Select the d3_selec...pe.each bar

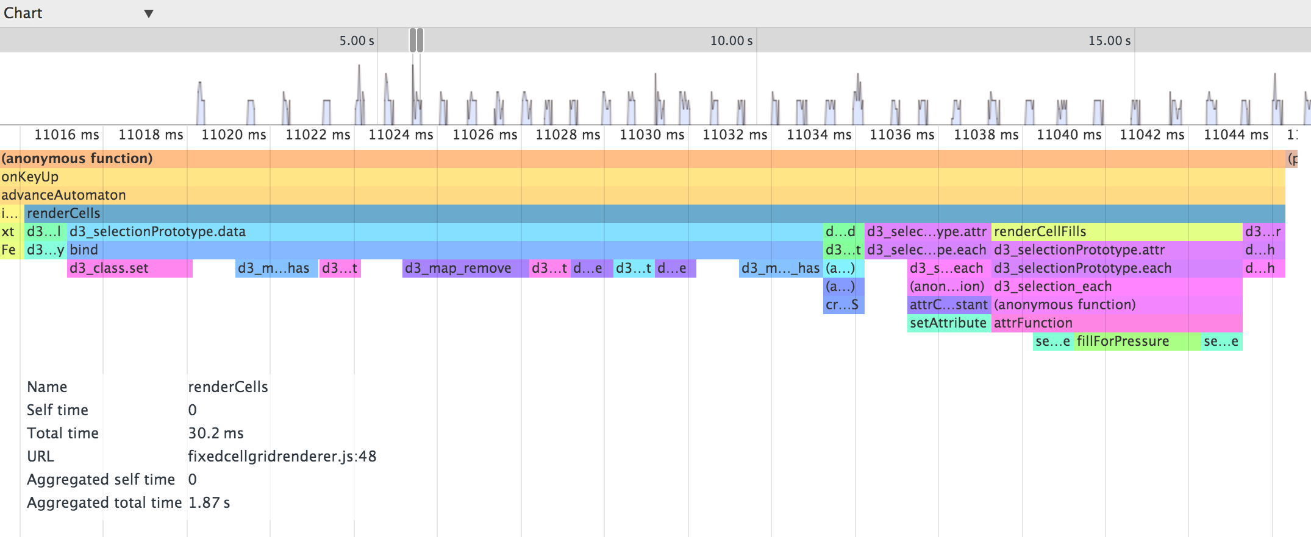point(928,250)
